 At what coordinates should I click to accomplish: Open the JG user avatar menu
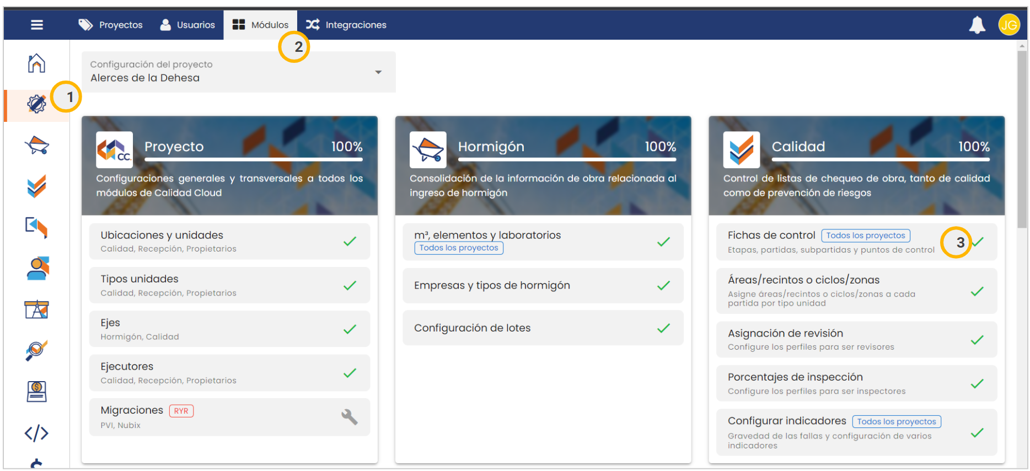1009,25
